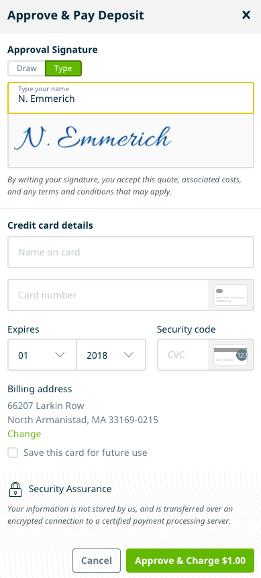Click the credit card icon beside Card number

230,295
